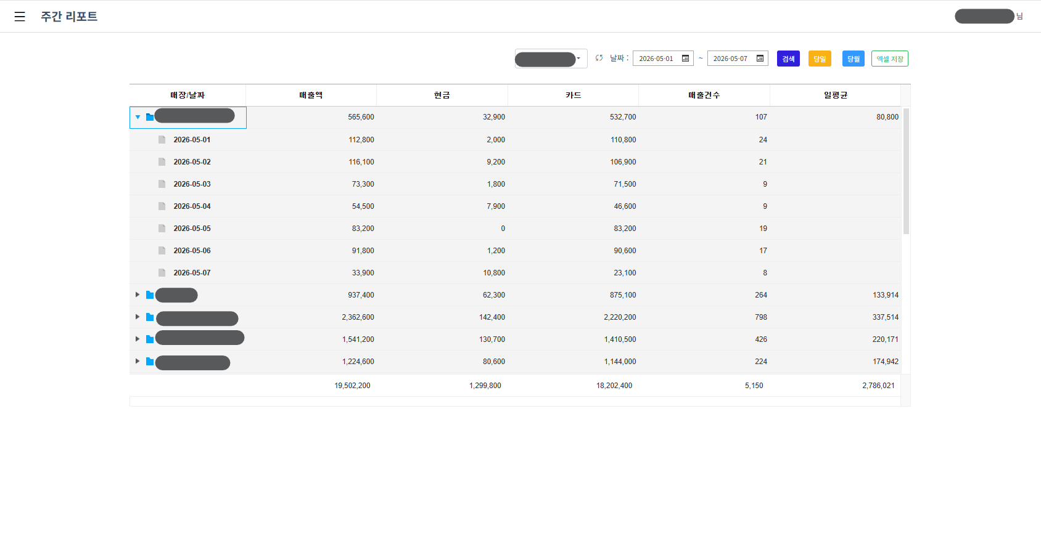Click the folder icon in the 1,224,600 row
The image size is (1041, 560).
150,362
